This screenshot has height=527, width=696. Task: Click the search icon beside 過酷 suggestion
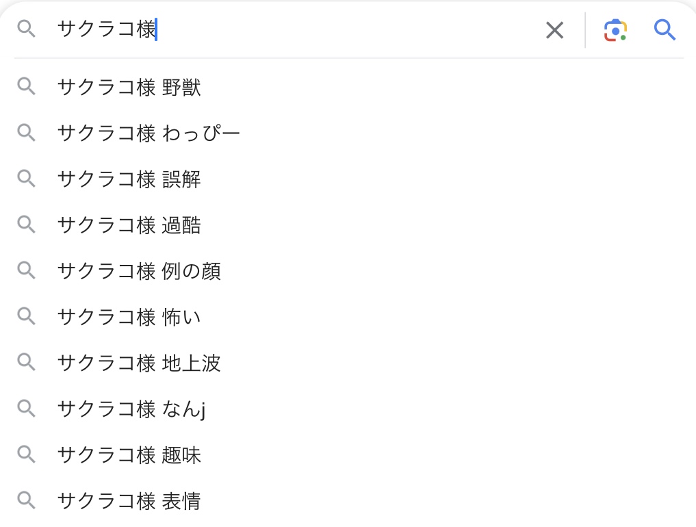(26, 224)
